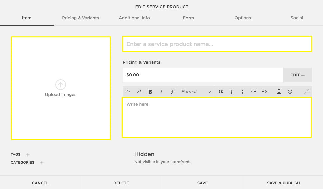Open the Additional Info tab
This screenshot has height=189, width=323.
click(x=134, y=18)
